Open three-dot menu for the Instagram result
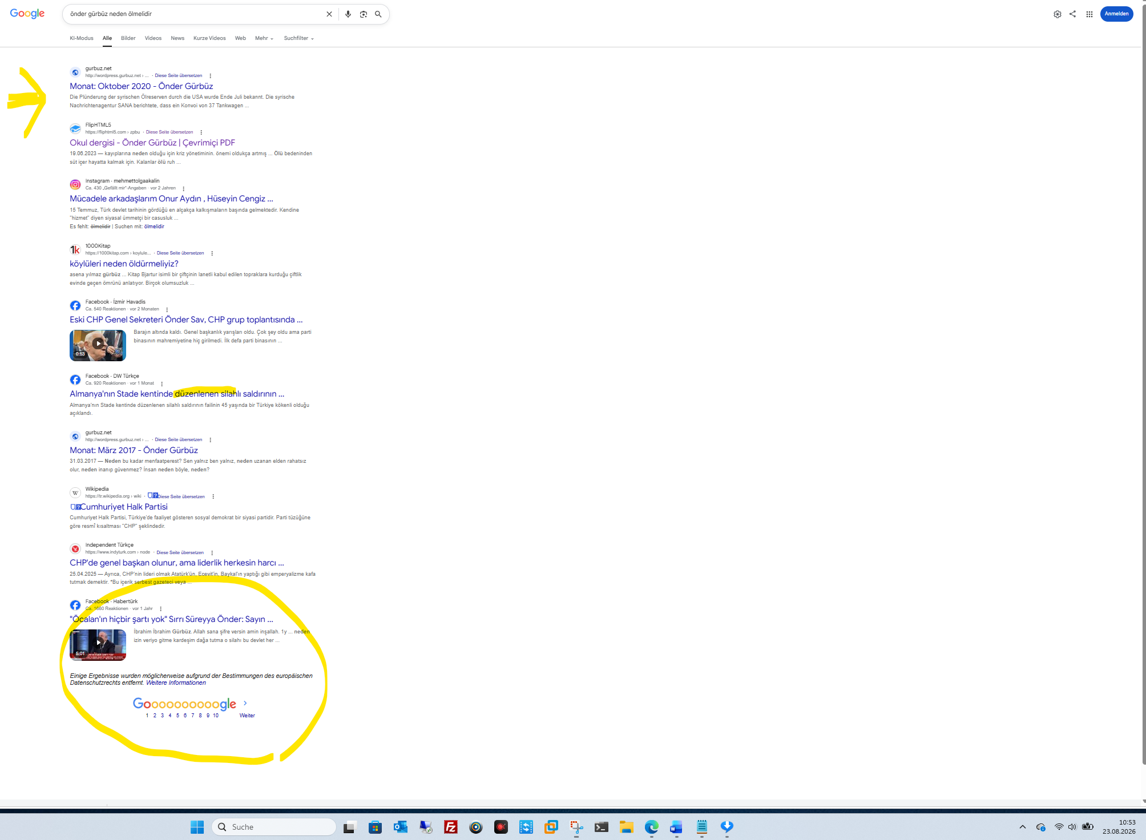 click(184, 188)
